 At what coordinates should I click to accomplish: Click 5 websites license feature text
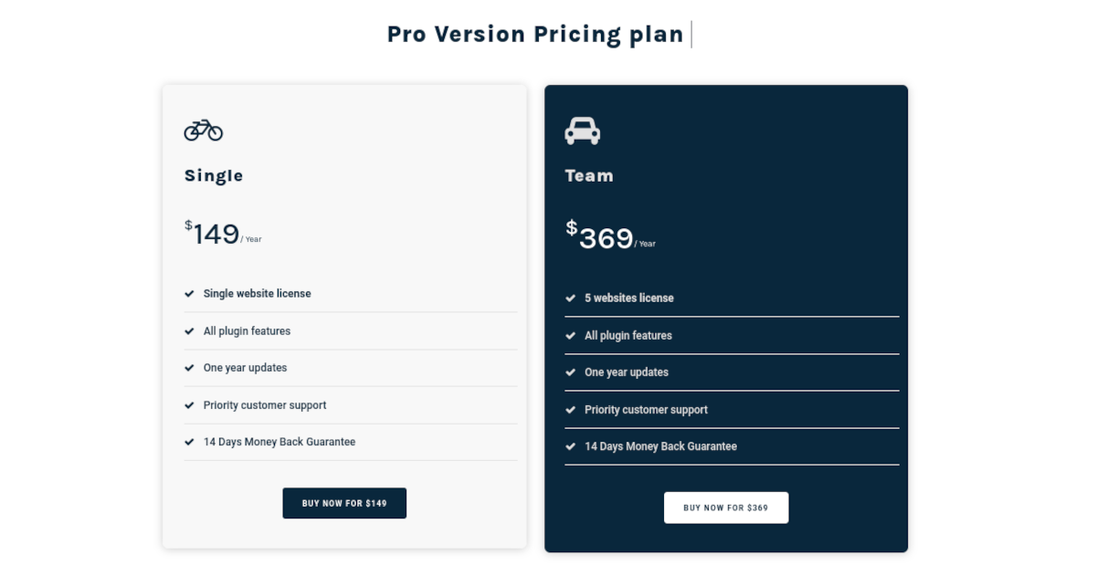pyautogui.click(x=629, y=298)
